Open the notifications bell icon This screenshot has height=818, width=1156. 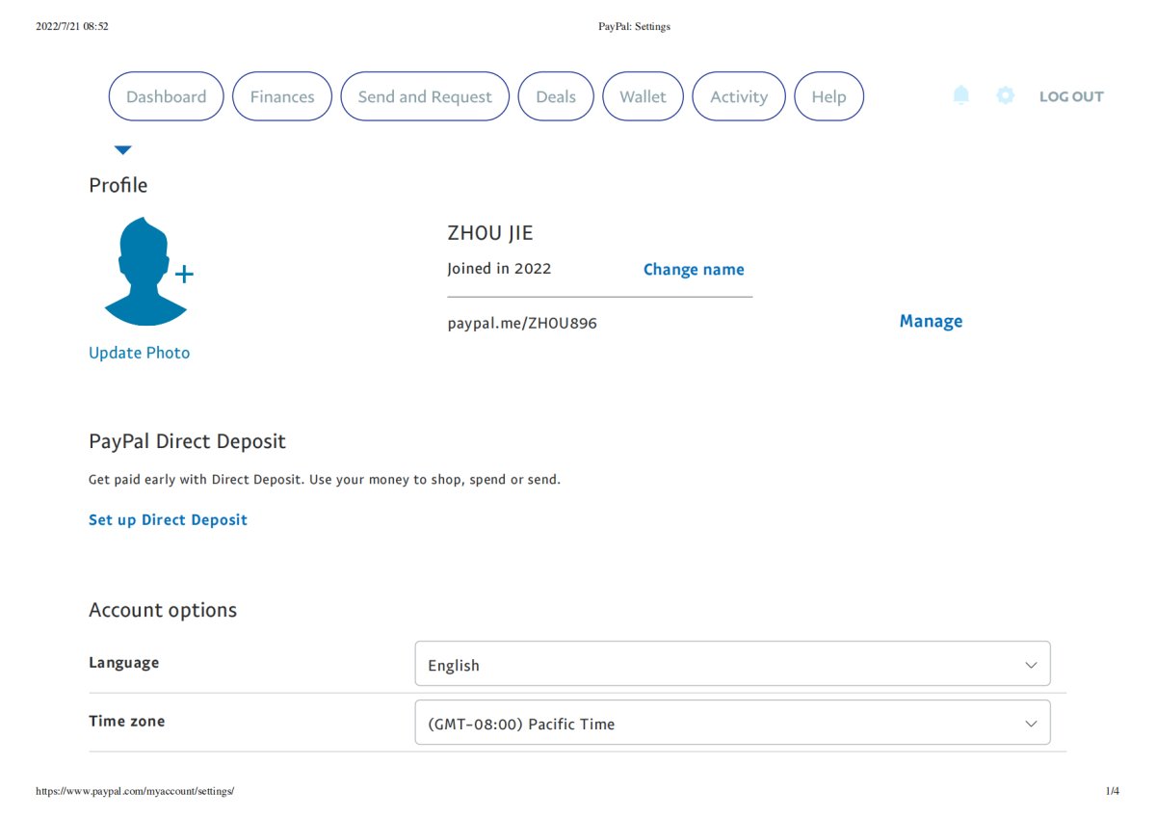tap(960, 95)
